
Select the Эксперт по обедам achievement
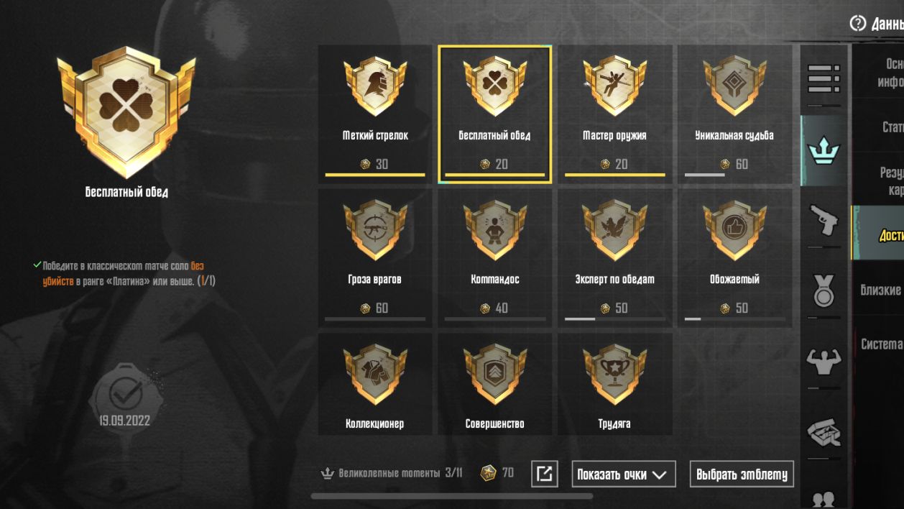[614, 258]
